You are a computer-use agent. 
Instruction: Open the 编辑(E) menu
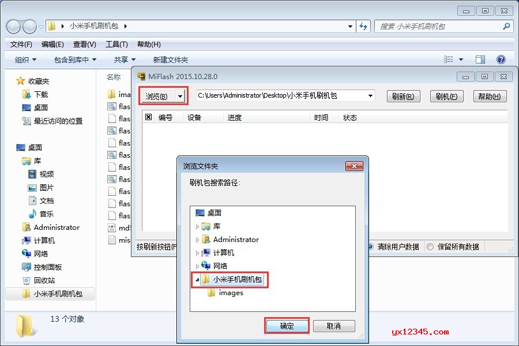(x=52, y=44)
